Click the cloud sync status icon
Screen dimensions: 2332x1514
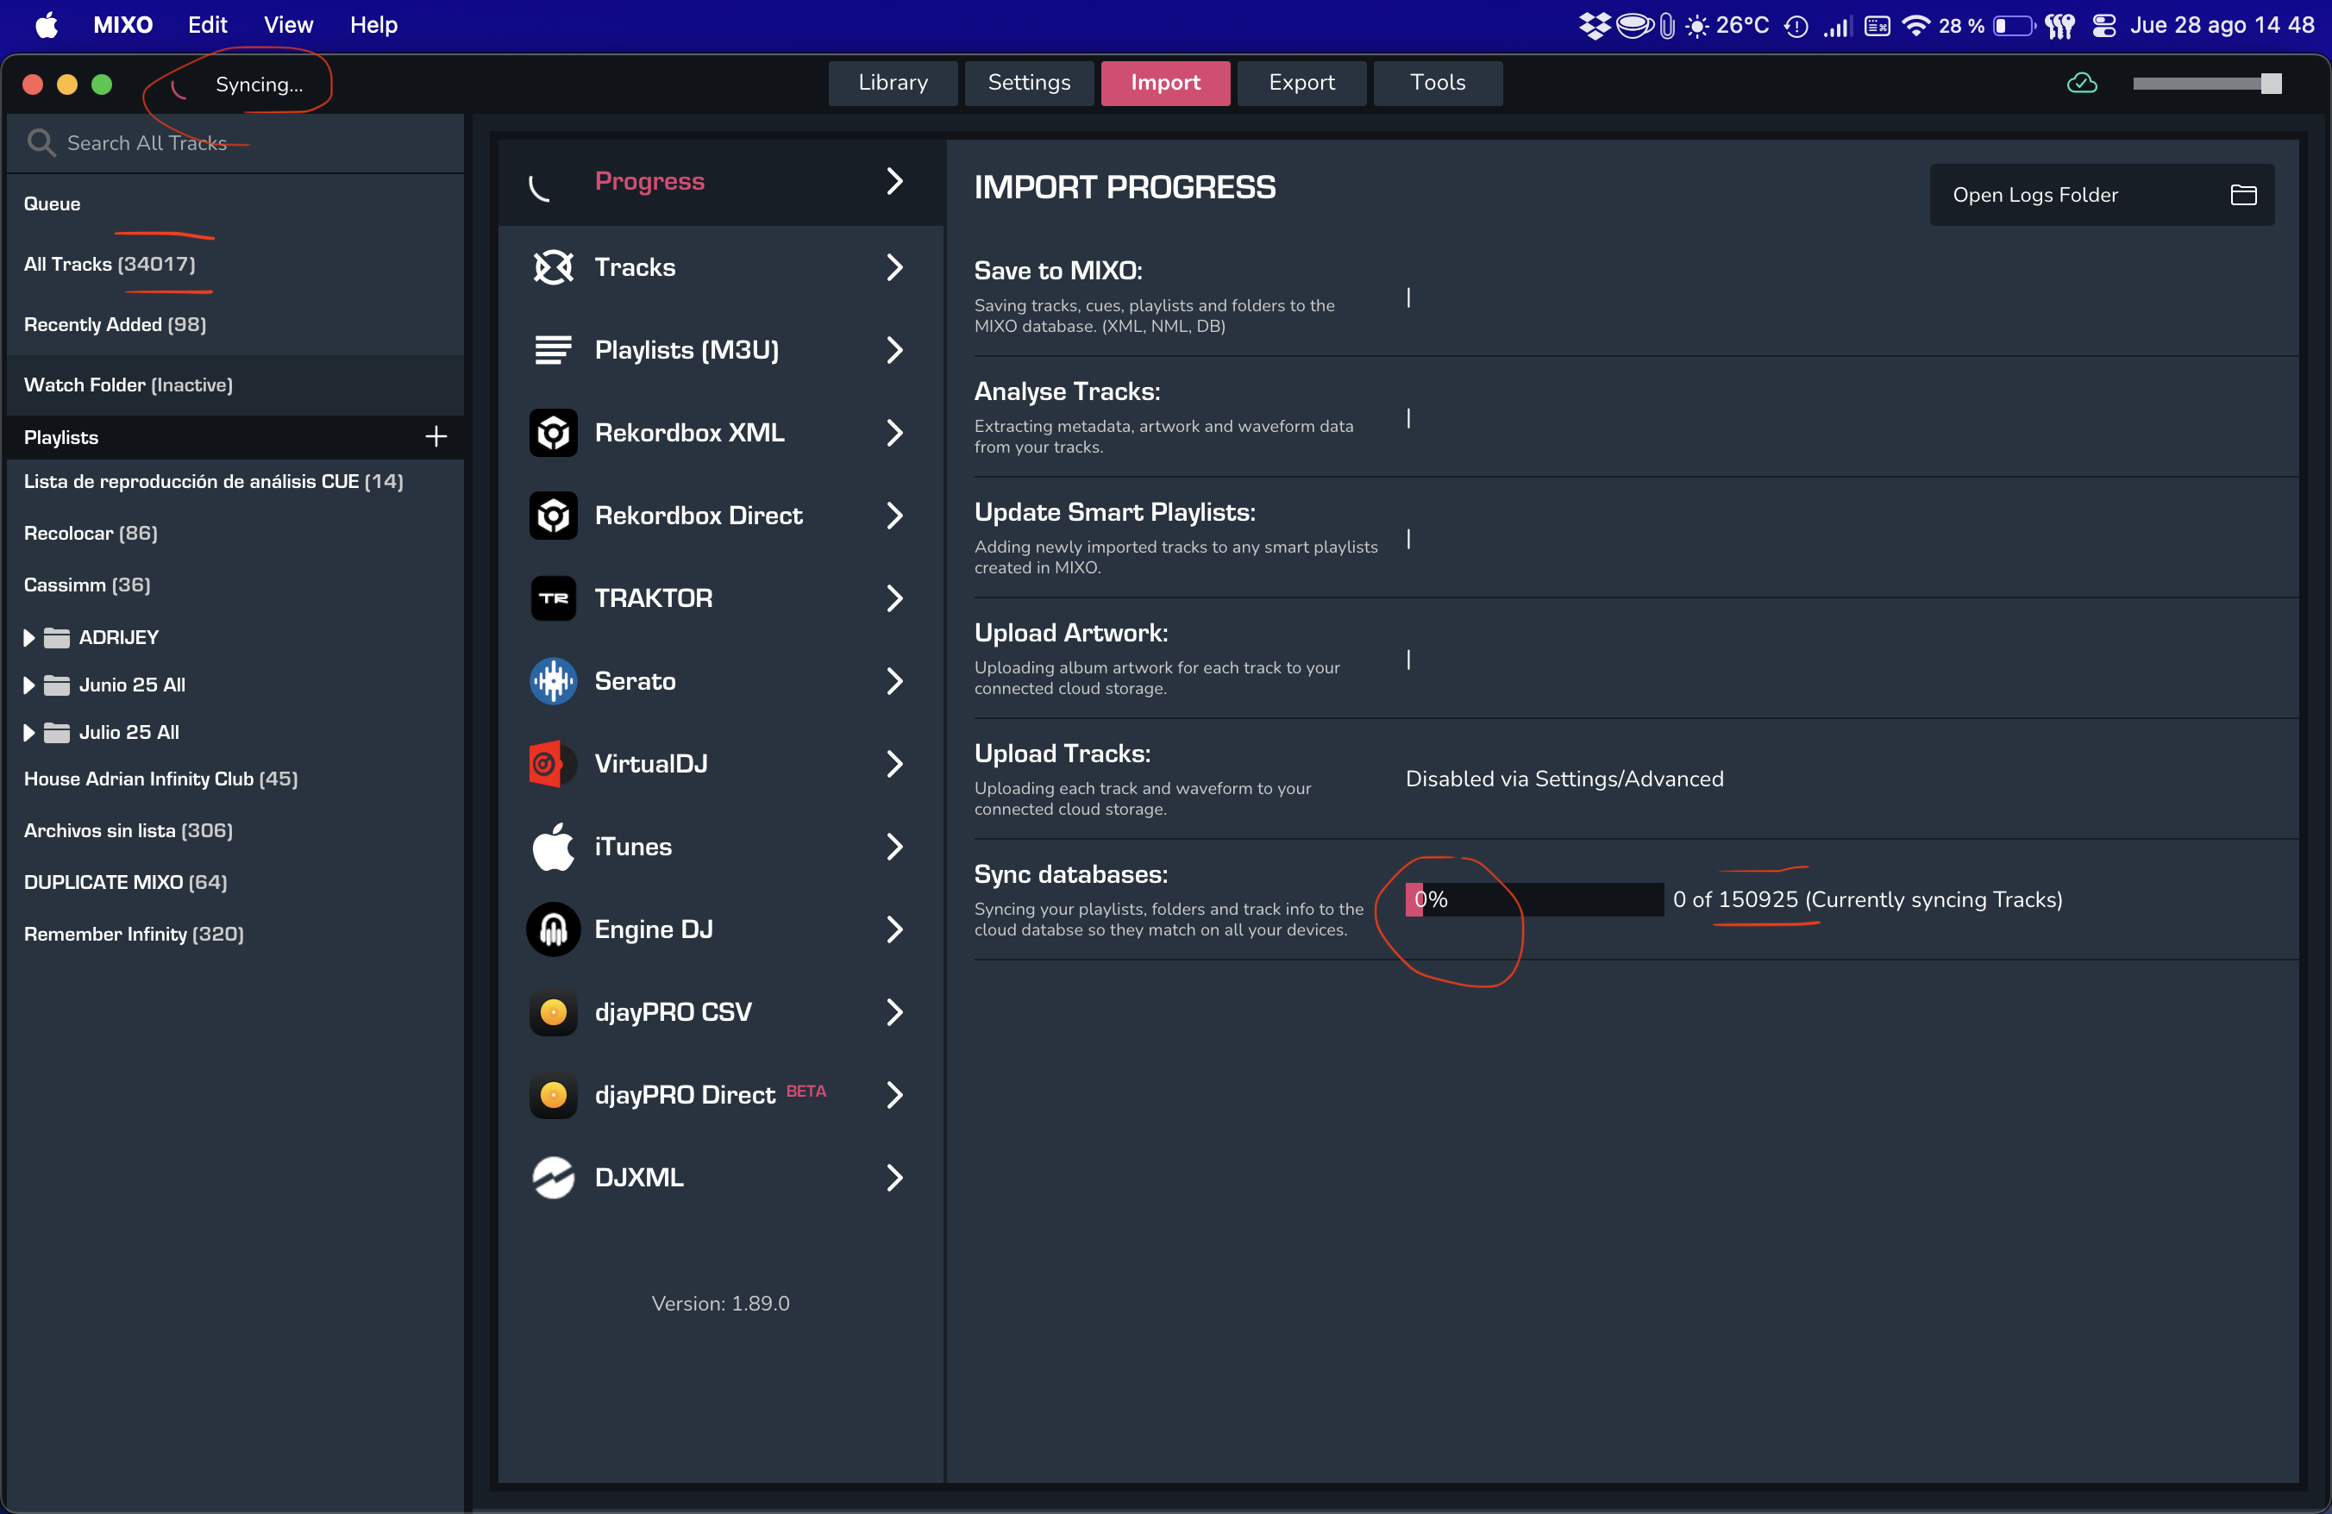point(2081,84)
